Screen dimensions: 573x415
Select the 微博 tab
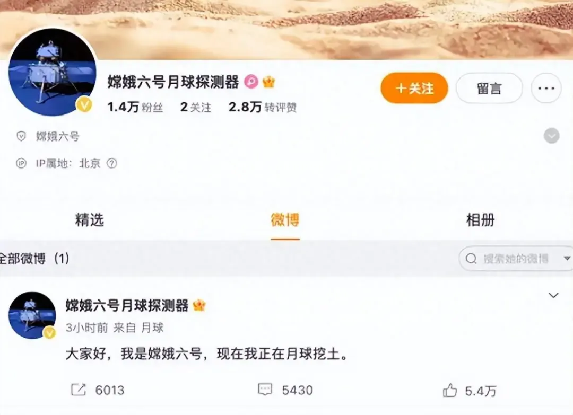(285, 220)
